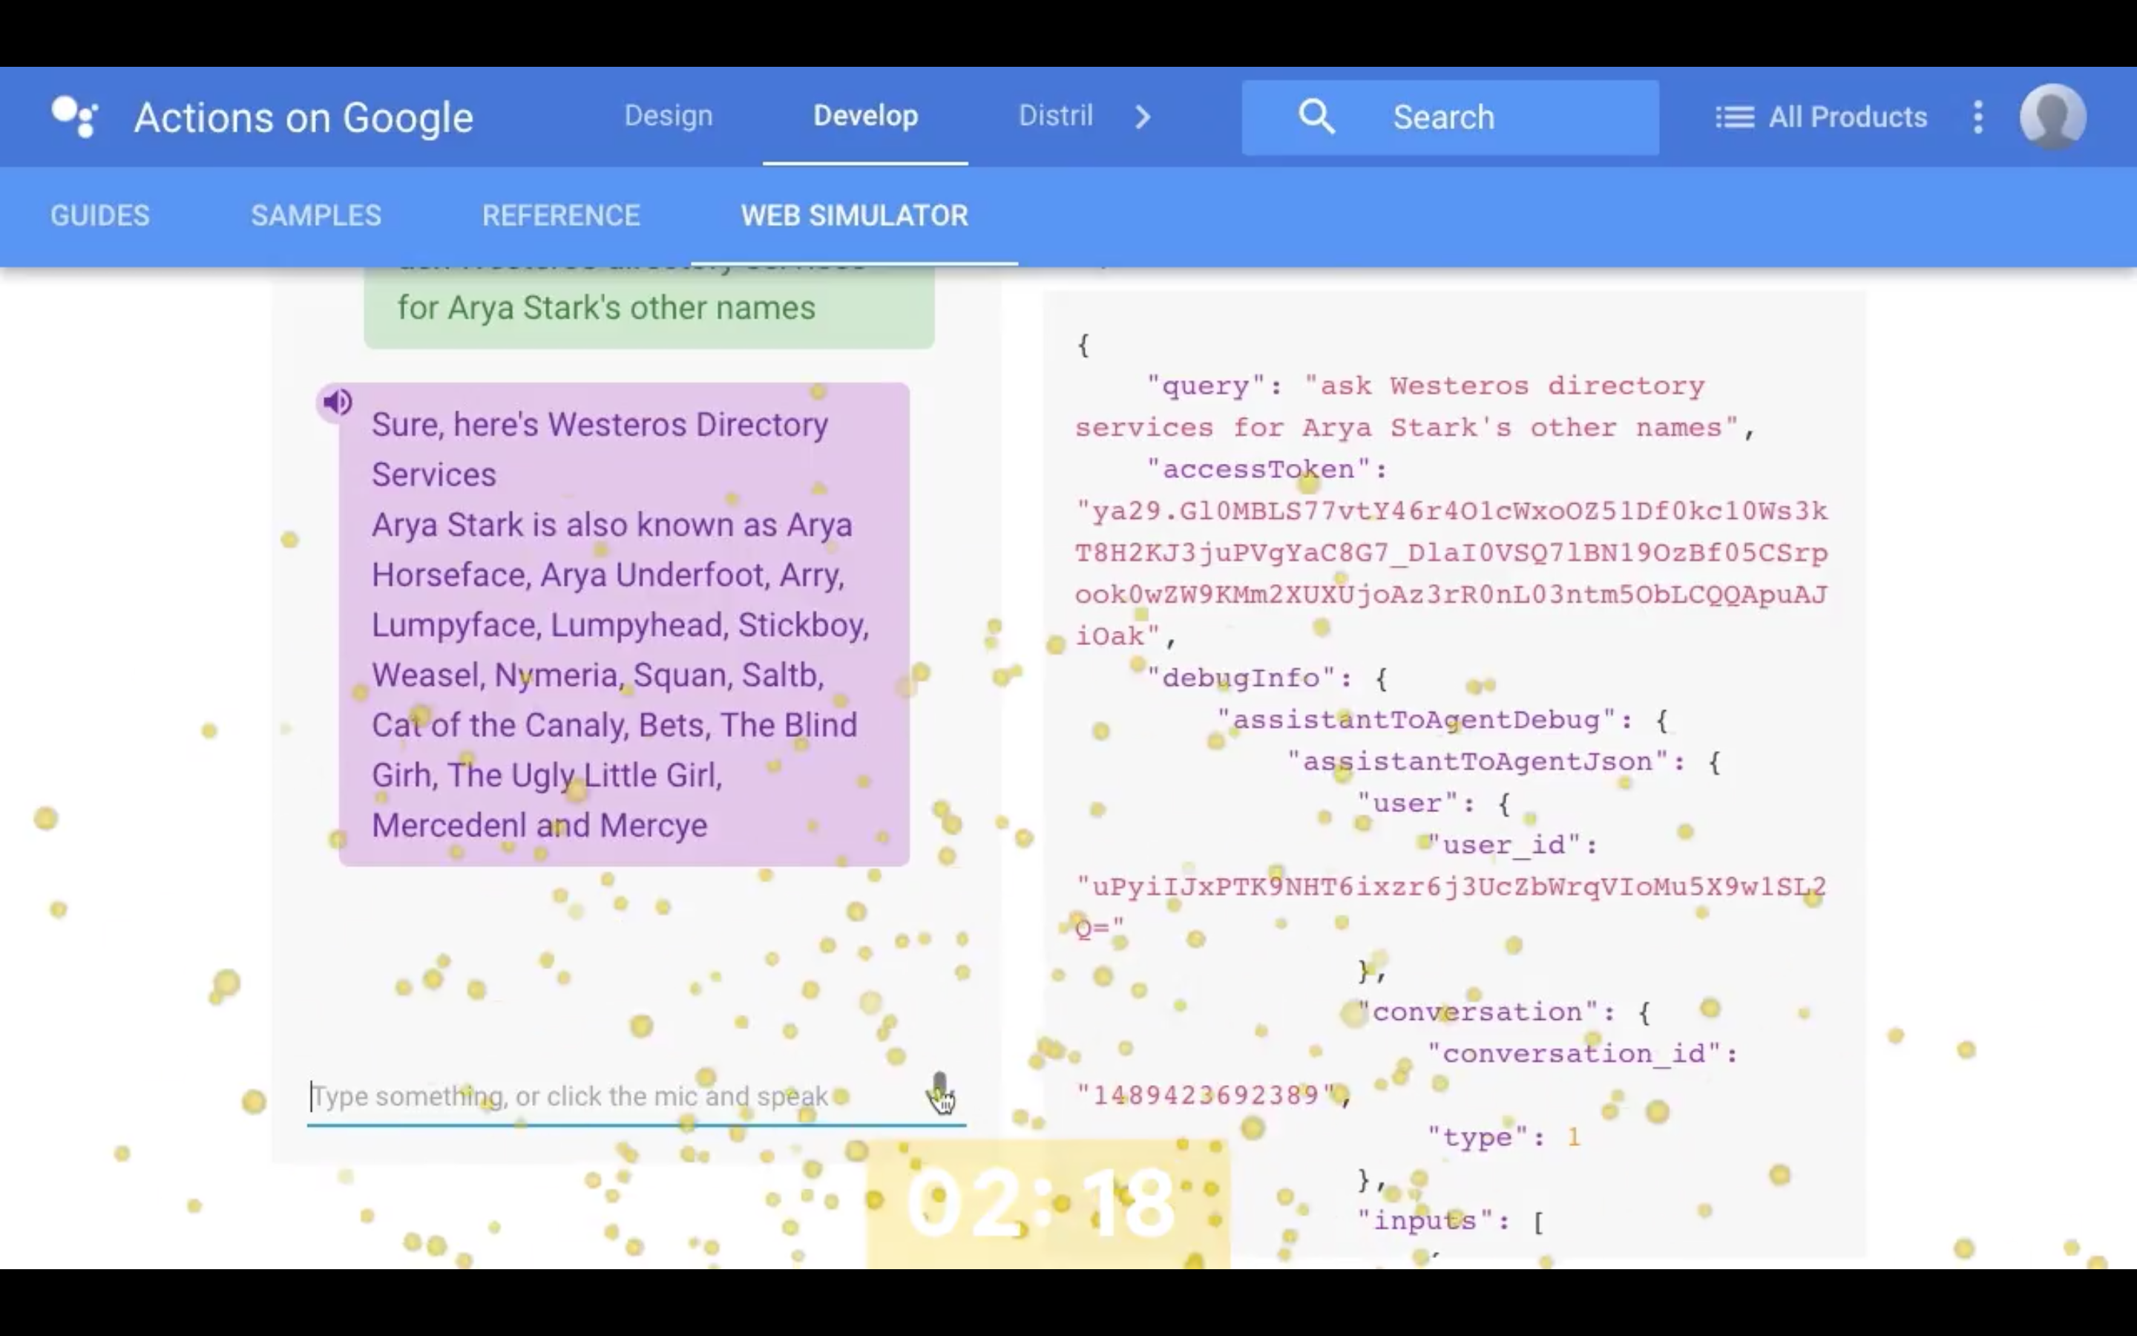Click the purple Westeros Directory Services response
The width and height of the screenshot is (2137, 1336).
623,623
